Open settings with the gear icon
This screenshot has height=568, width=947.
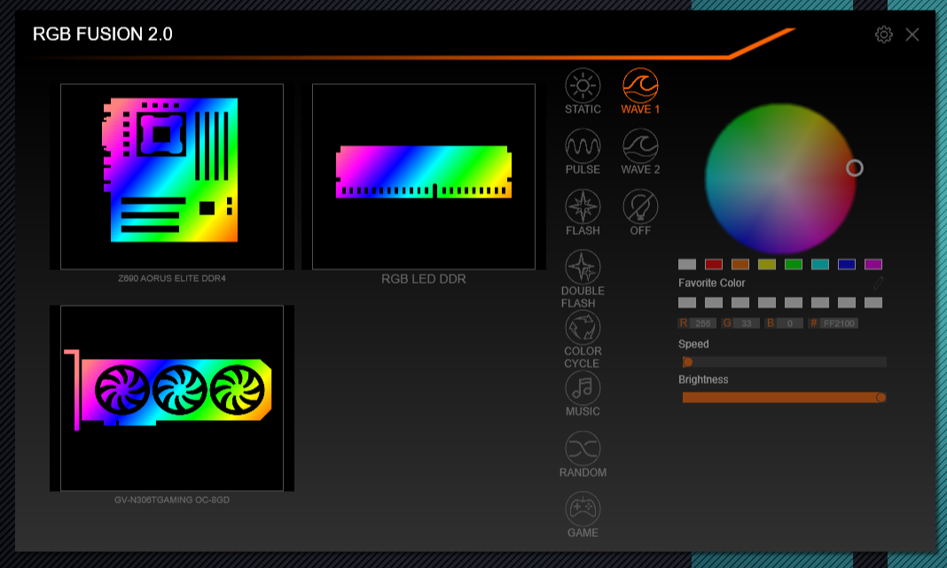(883, 35)
